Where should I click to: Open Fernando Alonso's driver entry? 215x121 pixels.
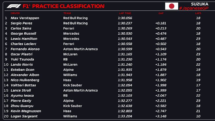click(25, 49)
